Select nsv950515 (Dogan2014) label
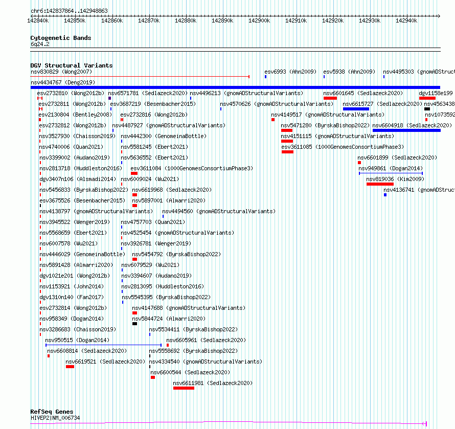This screenshot has width=455, height=429. tap(77, 340)
